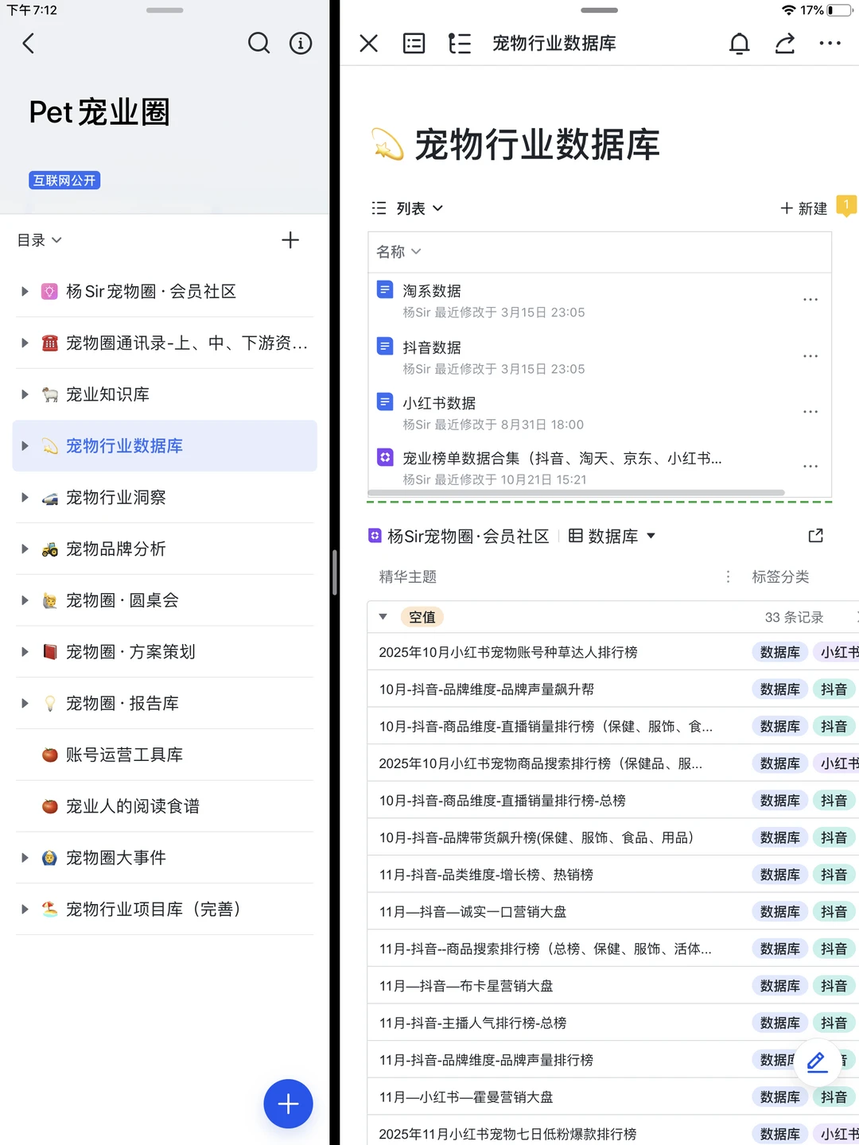Screen dimensions: 859x1145
Task: View page info via the circled-i icon
Action: (301, 44)
